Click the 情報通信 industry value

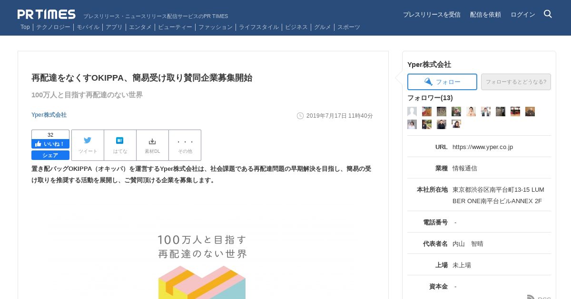click(x=465, y=168)
